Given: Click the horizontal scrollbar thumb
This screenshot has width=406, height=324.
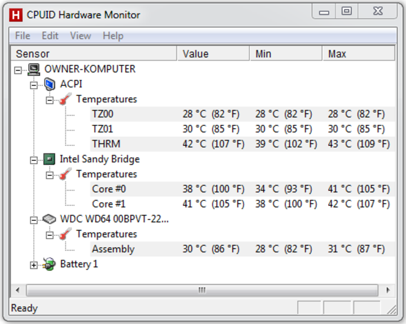Looking at the screenshot, I should click(202, 290).
